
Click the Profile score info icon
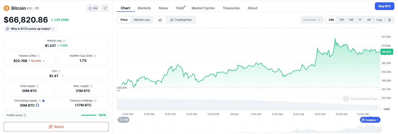pyautogui.click(x=25, y=115)
